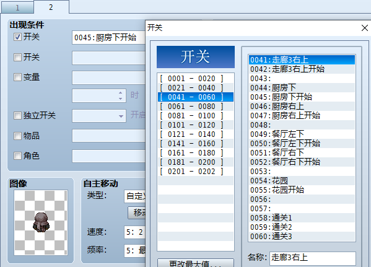Open the event character image thumbnail
Screen dimensions: 371x267
click(41, 222)
